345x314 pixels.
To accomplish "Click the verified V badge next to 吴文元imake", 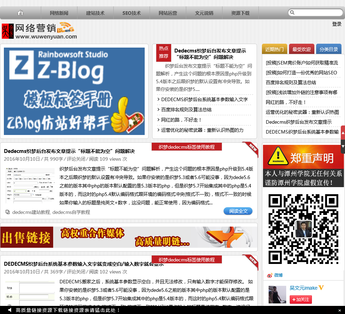I will [x=321, y=288].
